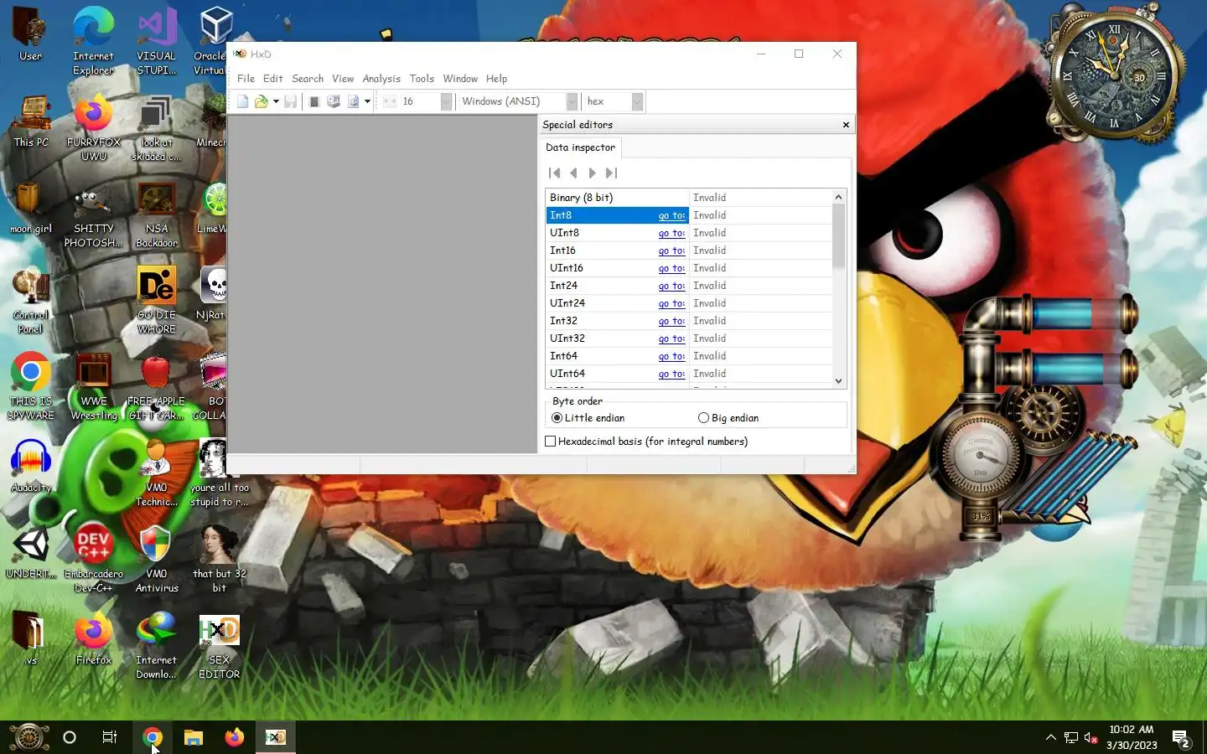Click go to link for UInt16
The width and height of the screenshot is (1207, 754).
pos(671,268)
